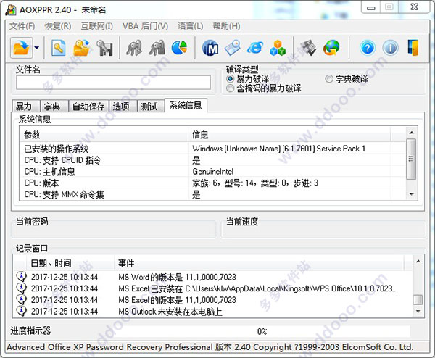
Task: Open the 语言(L) menu
Action: pos(190,26)
